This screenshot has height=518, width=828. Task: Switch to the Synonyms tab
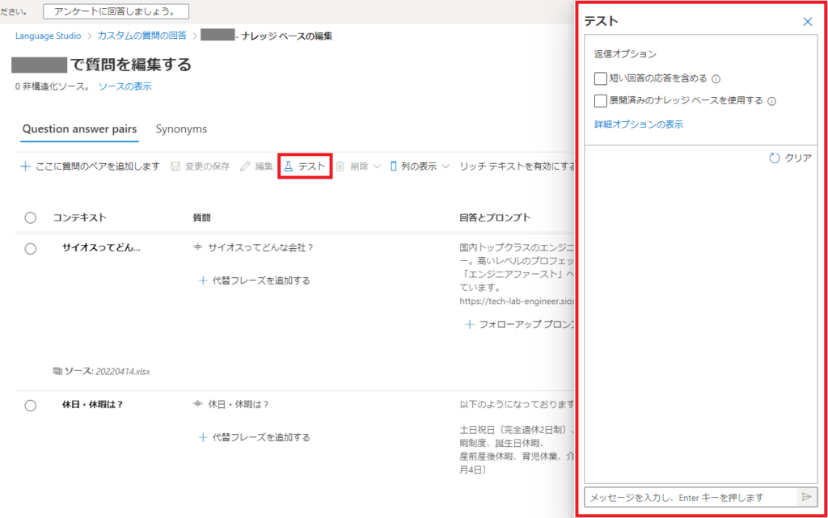click(181, 129)
